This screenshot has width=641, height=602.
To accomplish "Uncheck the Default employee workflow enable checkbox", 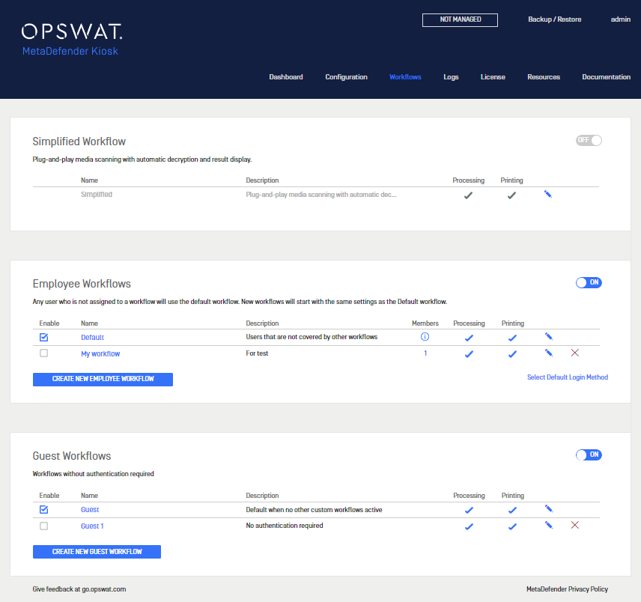I will (x=43, y=337).
